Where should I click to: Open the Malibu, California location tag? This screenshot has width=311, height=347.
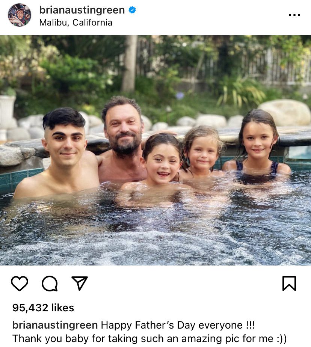(75, 23)
